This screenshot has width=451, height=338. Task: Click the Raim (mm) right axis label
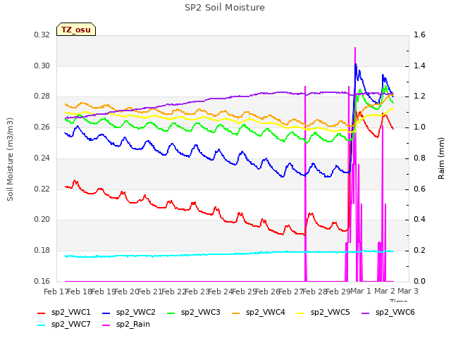tap(441, 158)
